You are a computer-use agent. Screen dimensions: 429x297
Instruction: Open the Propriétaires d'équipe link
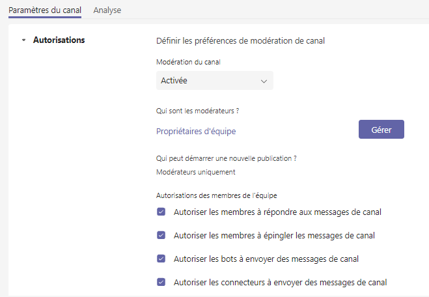click(x=196, y=131)
